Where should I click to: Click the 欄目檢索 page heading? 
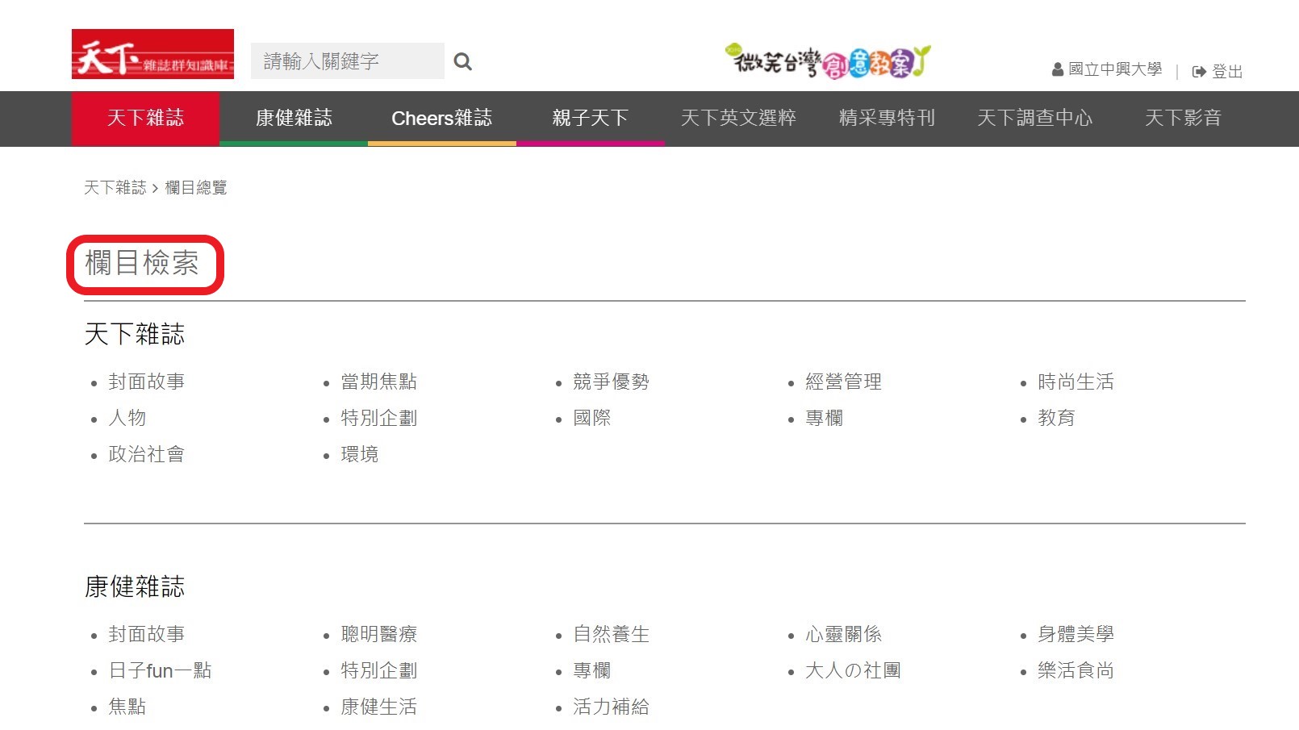(x=142, y=263)
